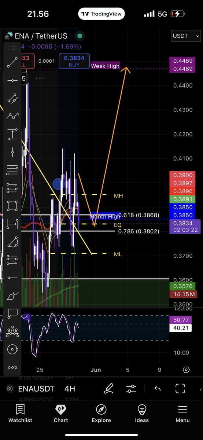
Task: Tap the 5G network indicator
Action: tap(162, 14)
